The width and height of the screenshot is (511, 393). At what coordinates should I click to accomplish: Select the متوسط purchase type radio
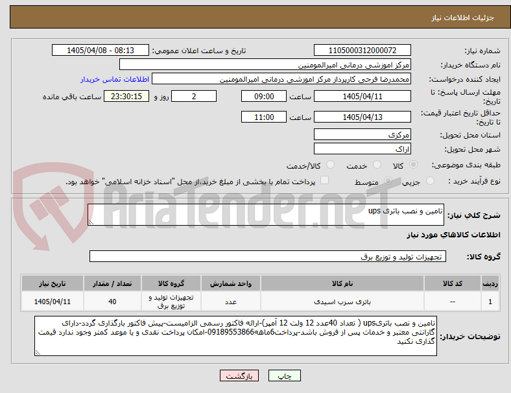click(388, 181)
